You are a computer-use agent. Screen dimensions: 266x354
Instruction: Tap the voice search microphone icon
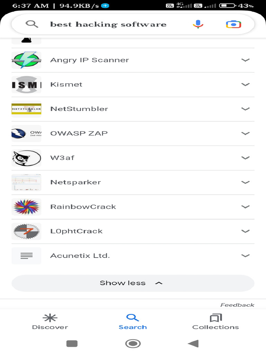(x=198, y=24)
